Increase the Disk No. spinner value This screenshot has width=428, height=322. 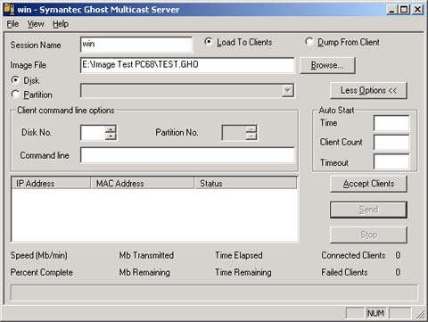(x=111, y=129)
